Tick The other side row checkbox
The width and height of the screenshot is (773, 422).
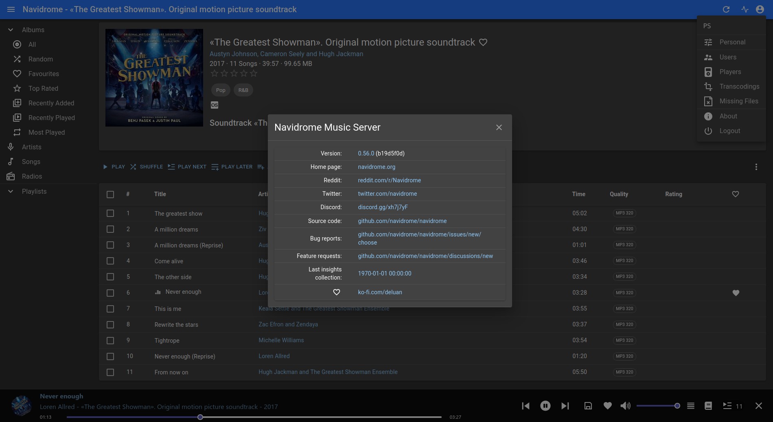tap(110, 277)
